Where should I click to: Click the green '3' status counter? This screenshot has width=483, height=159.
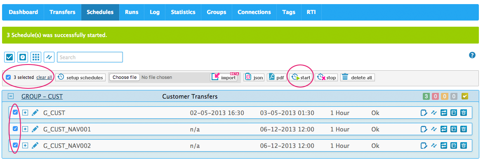click(x=426, y=97)
